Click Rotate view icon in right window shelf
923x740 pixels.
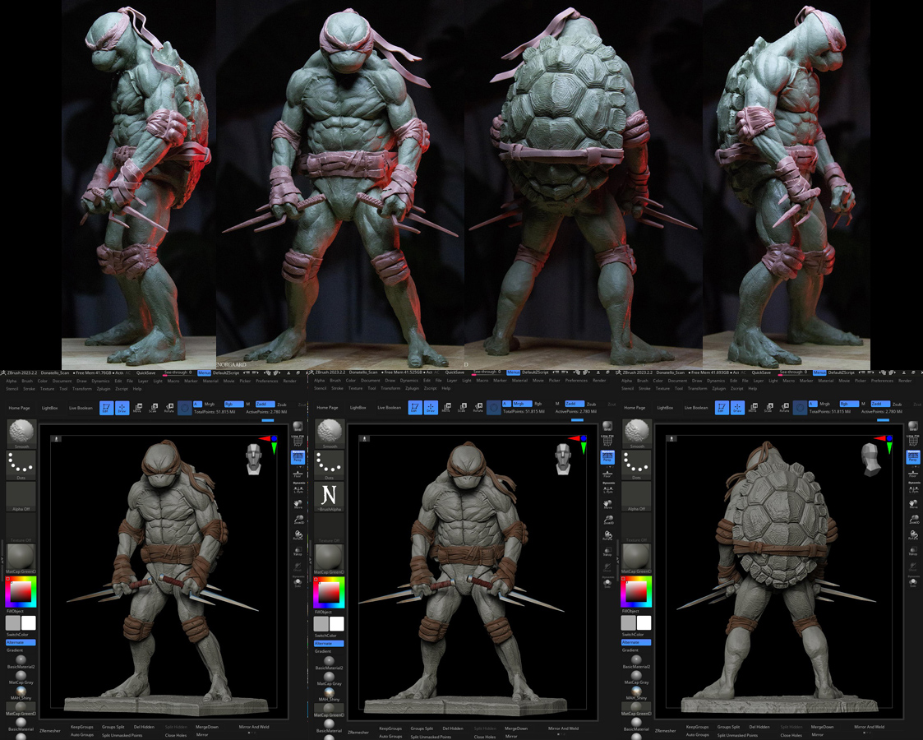tap(913, 536)
